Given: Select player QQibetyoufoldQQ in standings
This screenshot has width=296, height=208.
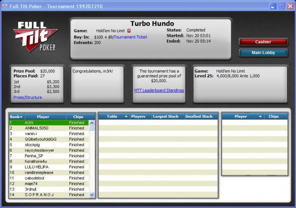Looking at the screenshot, I should 49,139.
